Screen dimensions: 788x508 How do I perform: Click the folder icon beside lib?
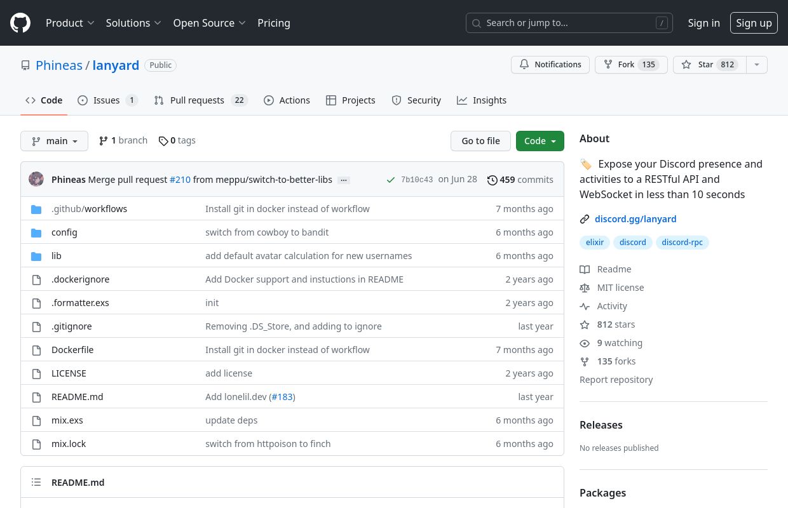pyautogui.click(x=36, y=256)
